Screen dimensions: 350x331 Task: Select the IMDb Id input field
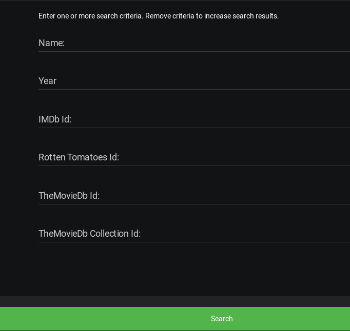(x=194, y=119)
